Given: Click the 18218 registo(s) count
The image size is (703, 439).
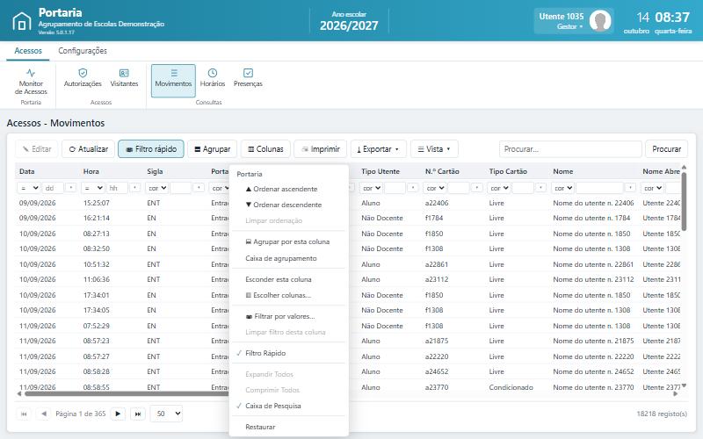Looking at the screenshot, I should click(662, 414).
